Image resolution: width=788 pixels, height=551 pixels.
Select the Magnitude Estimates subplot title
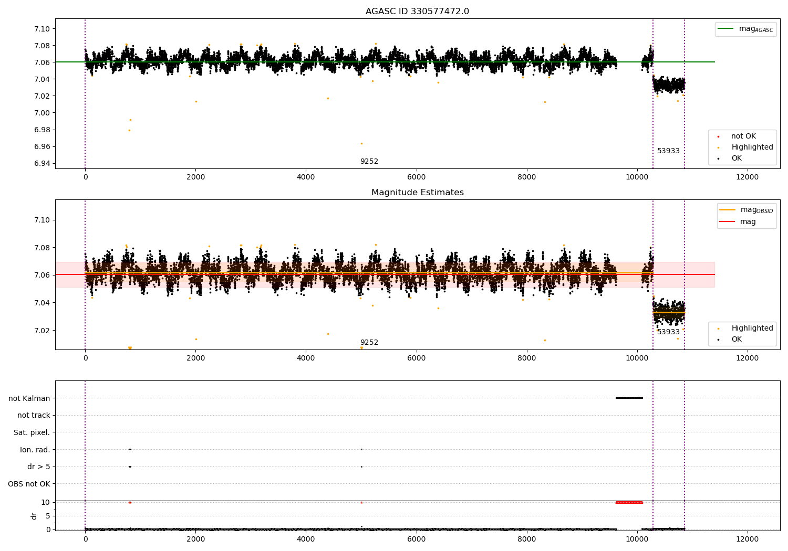pos(417,193)
